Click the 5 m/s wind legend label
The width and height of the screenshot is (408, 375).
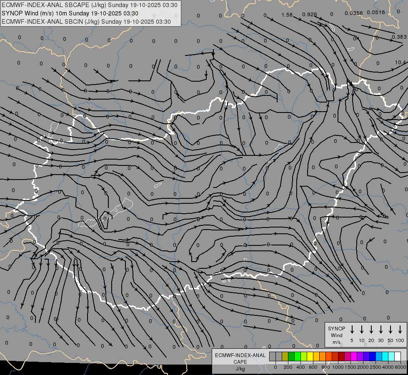tap(352, 340)
